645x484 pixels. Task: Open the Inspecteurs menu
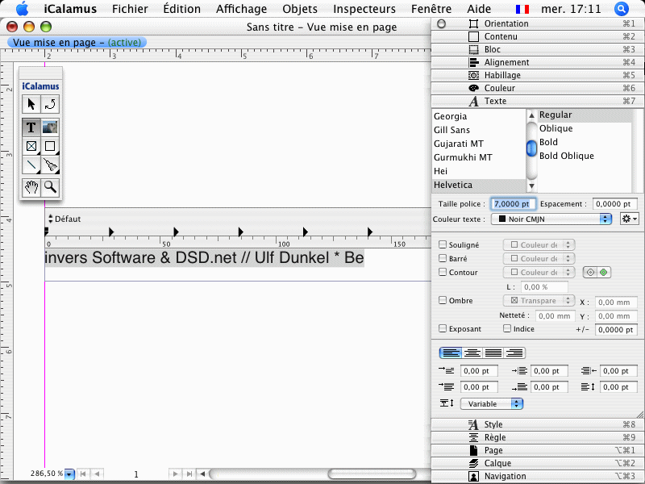tap(364, 9)
